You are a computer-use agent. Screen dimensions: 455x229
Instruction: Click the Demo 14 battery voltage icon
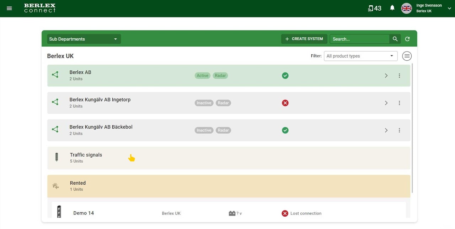(x=232, y=213)
